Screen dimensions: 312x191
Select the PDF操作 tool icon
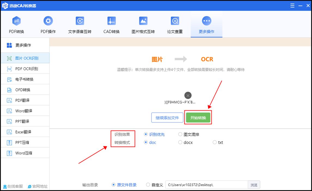48,24
